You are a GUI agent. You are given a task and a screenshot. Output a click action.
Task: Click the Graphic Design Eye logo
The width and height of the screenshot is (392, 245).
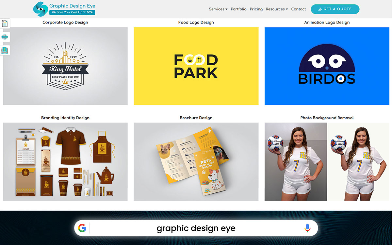64,9
